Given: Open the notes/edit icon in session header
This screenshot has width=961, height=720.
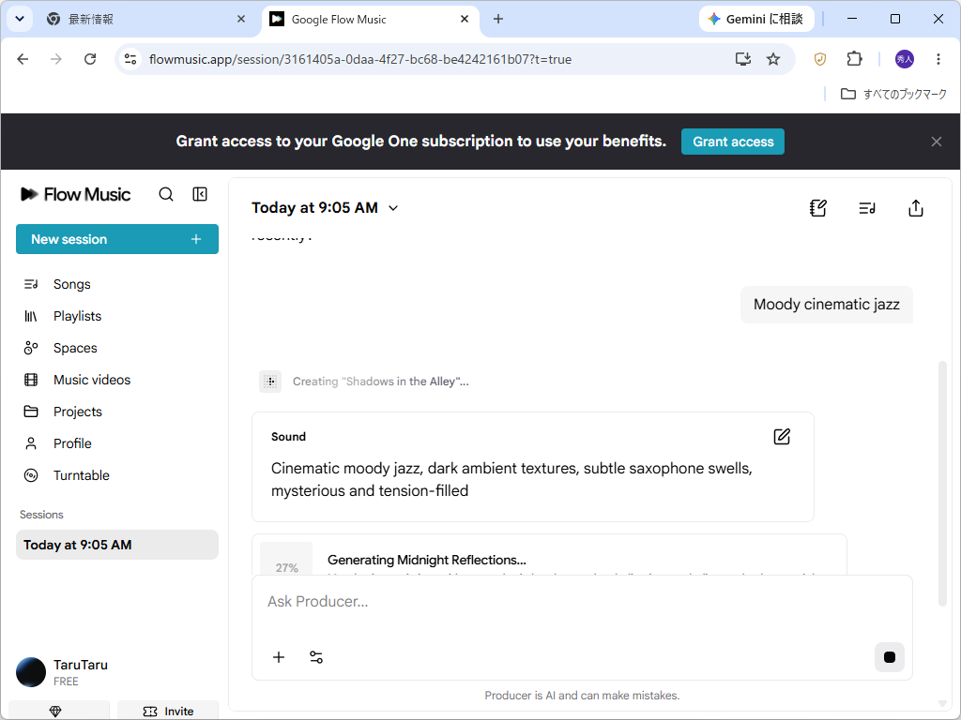Looking at the screenshot, I should [x=817, y=208].
